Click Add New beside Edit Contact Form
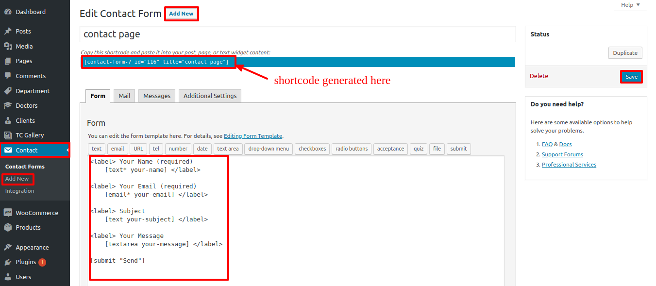The width and height of the screenshot is (656, 286). (x=181, y=14)
